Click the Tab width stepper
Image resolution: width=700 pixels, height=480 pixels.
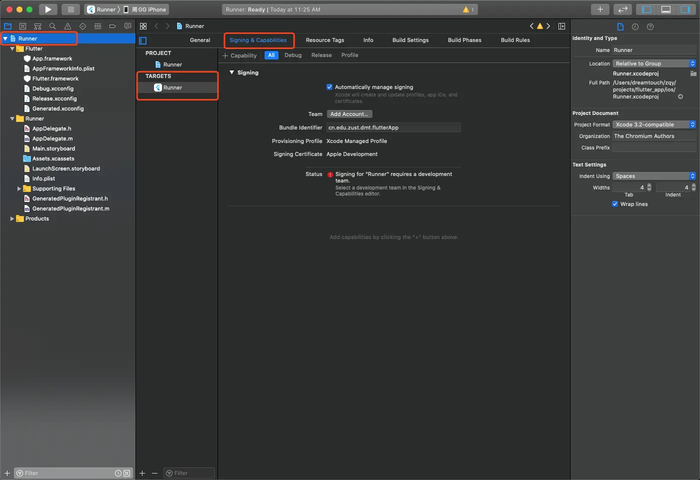pyautogui.click(x=649, y=187)
